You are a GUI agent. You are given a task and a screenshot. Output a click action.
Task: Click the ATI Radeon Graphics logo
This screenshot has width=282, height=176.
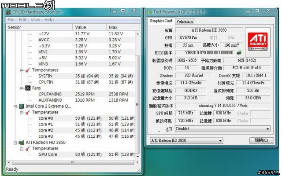coord(258,42)
